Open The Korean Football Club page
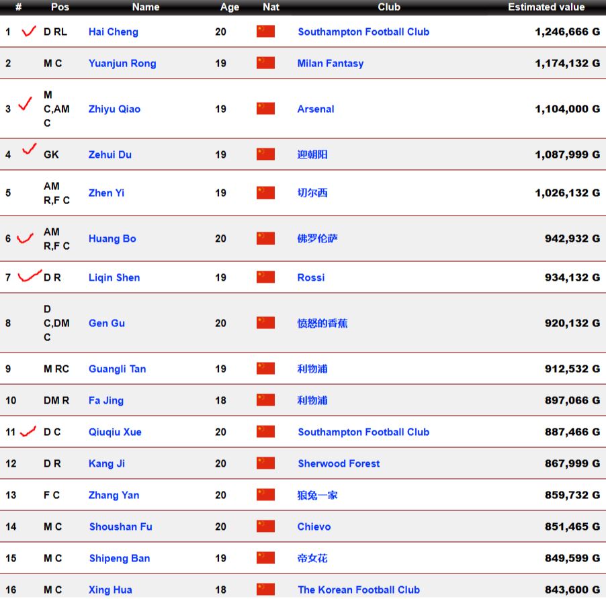Screen dimensions: 606x599 pyautogui.click(x=359, y=590)
